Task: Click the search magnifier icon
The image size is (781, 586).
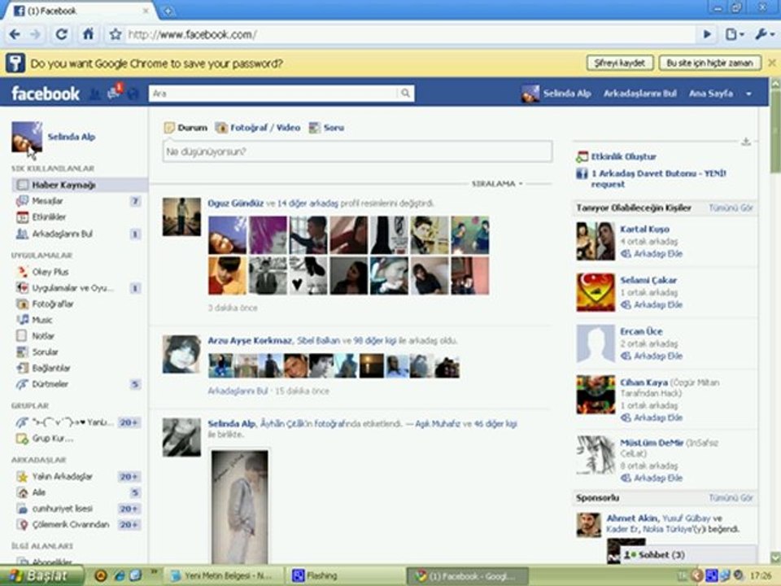Action: (x=405, y=93)
